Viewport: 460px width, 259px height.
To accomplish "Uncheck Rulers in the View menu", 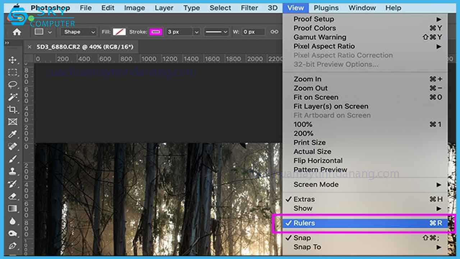I will coord(304,223).
